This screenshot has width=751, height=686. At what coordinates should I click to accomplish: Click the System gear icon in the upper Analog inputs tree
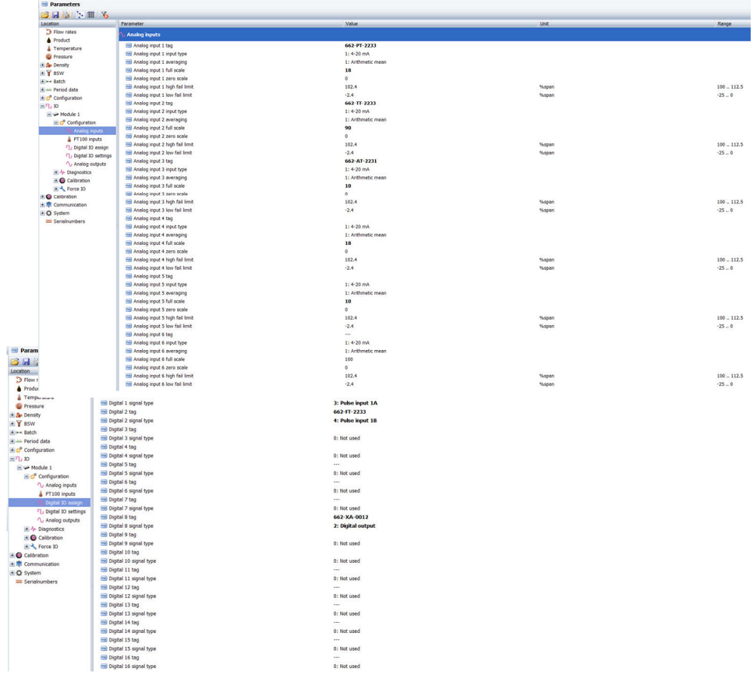[x=48, y=213]
